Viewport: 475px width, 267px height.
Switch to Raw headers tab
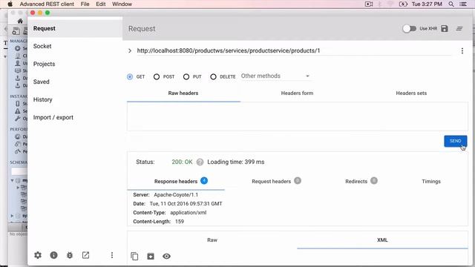tap(183, 93)
